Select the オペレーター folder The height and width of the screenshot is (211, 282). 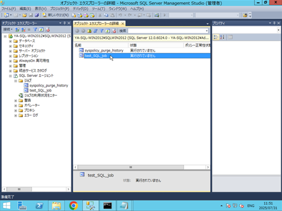point(32,105)
